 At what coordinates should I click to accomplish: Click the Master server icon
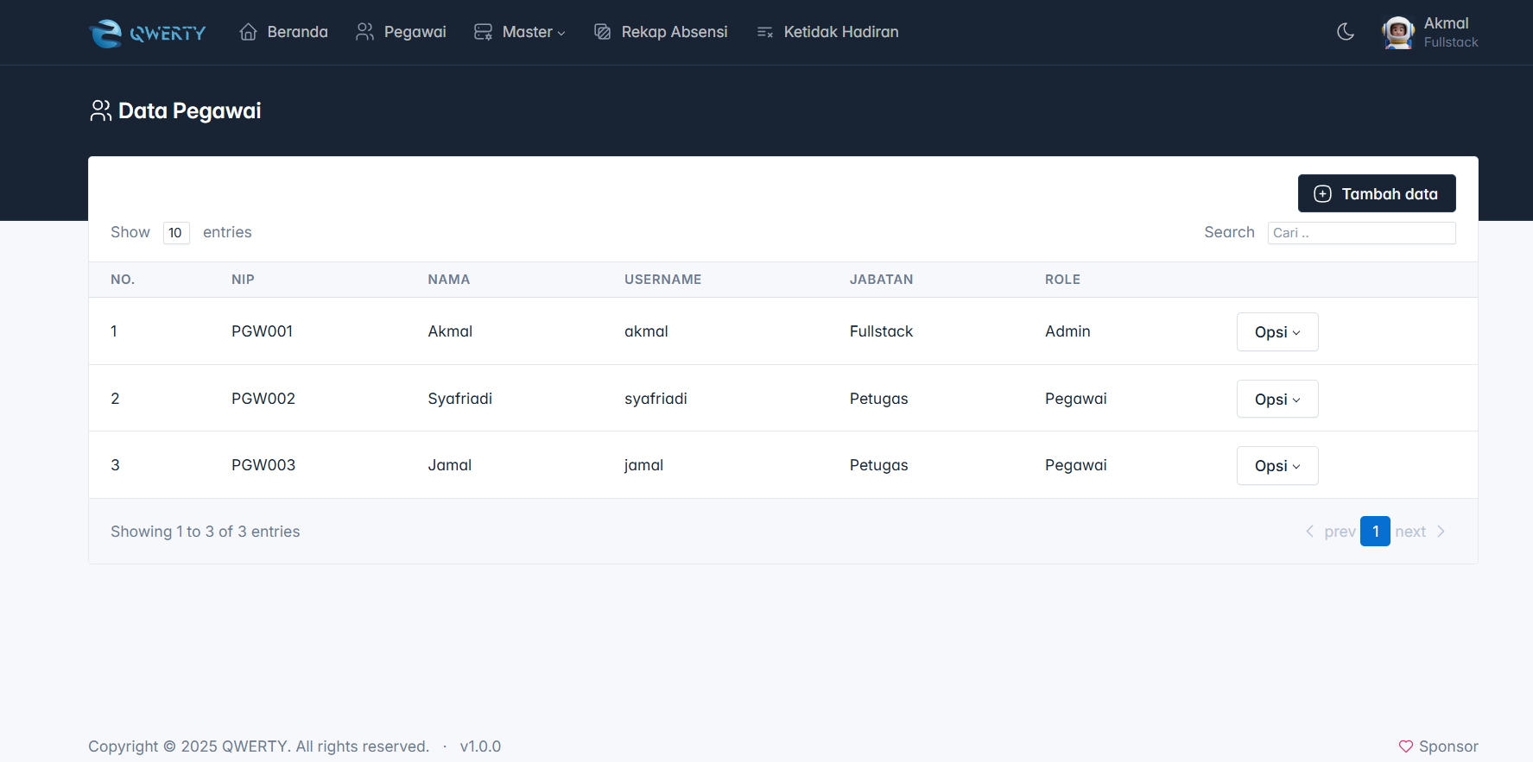(x=484, y=32)
